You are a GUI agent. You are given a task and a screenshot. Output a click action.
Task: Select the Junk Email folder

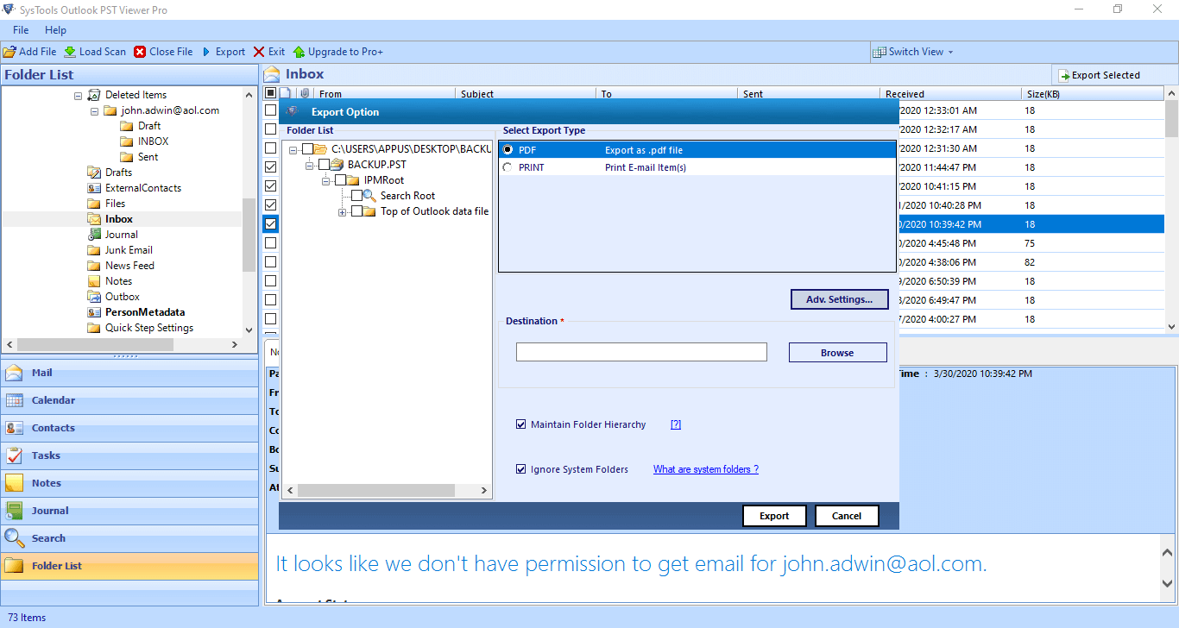129,250
